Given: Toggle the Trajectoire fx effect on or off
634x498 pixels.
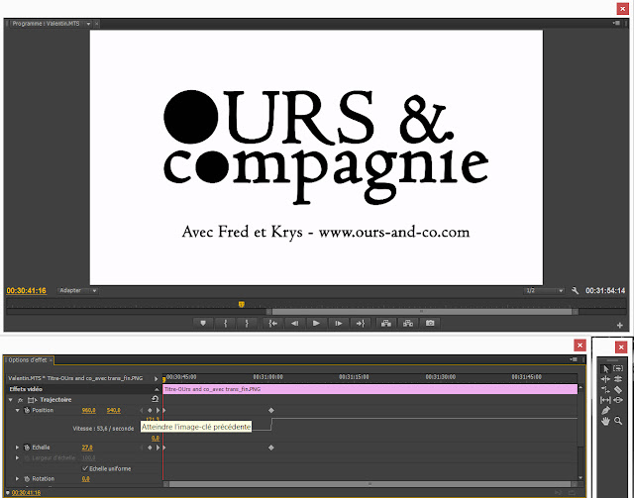Looking at the screenshot, I should (20, 400).
